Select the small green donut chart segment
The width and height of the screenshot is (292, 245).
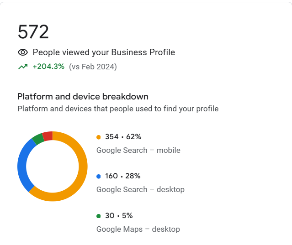click(x=38, y=139)
